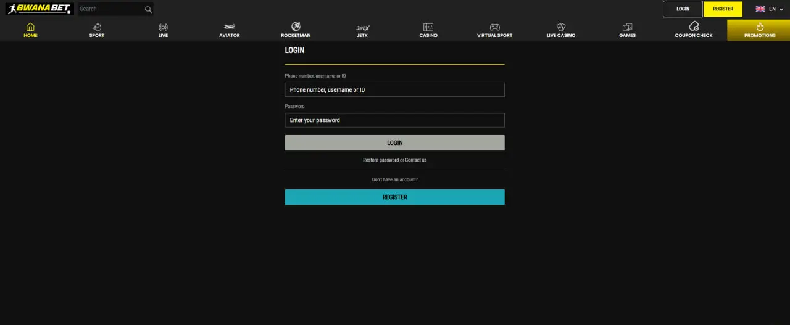Open the Contact us link
Image resolution: width=790 pixels, height=325 pixels.
click(416, 160)
